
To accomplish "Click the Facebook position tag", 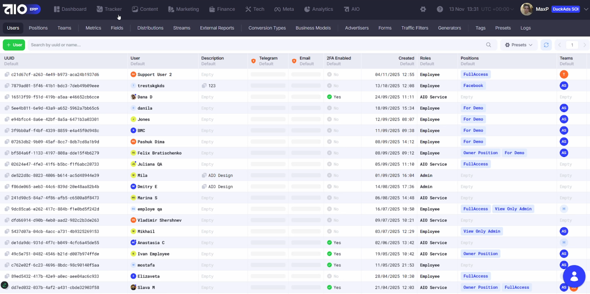I will pyautogui.click(x=473, y=85).
